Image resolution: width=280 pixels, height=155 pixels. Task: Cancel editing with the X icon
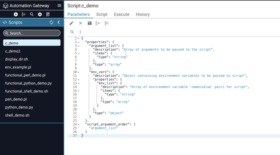point(81,23)
